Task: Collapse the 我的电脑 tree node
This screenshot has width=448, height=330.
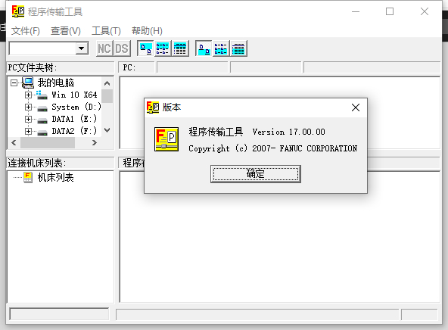Action: [14, 82]
